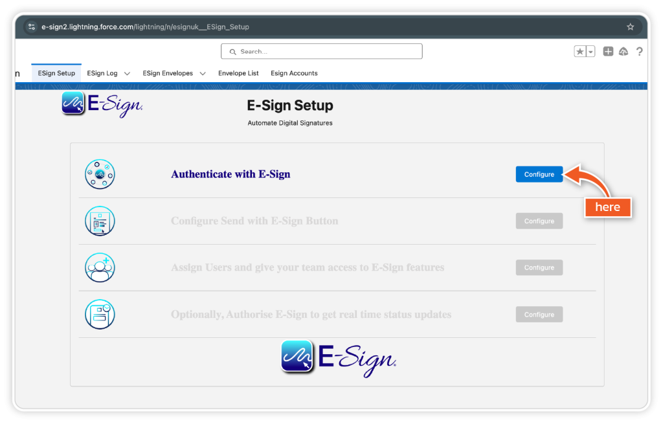Select the ESign Setup tab
Screen dimensions: 663x424
(x=56, y=74)
